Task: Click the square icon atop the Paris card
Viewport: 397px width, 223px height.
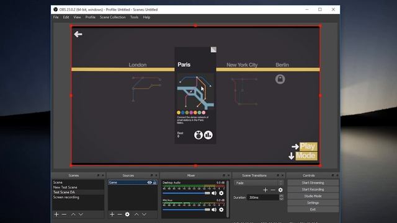Action: [213, 50]
